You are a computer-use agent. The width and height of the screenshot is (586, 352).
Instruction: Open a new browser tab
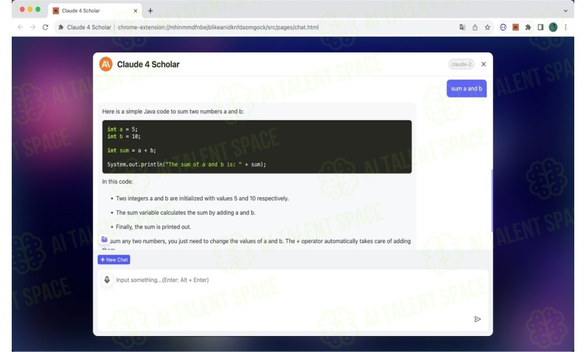[150, 11]
